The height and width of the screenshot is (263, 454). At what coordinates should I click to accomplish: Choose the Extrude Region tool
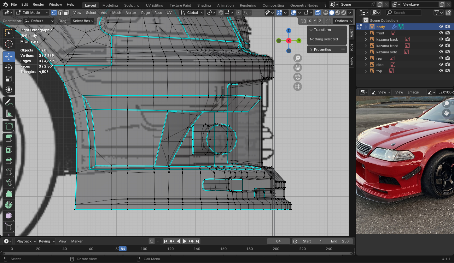(x=9, y=138)
